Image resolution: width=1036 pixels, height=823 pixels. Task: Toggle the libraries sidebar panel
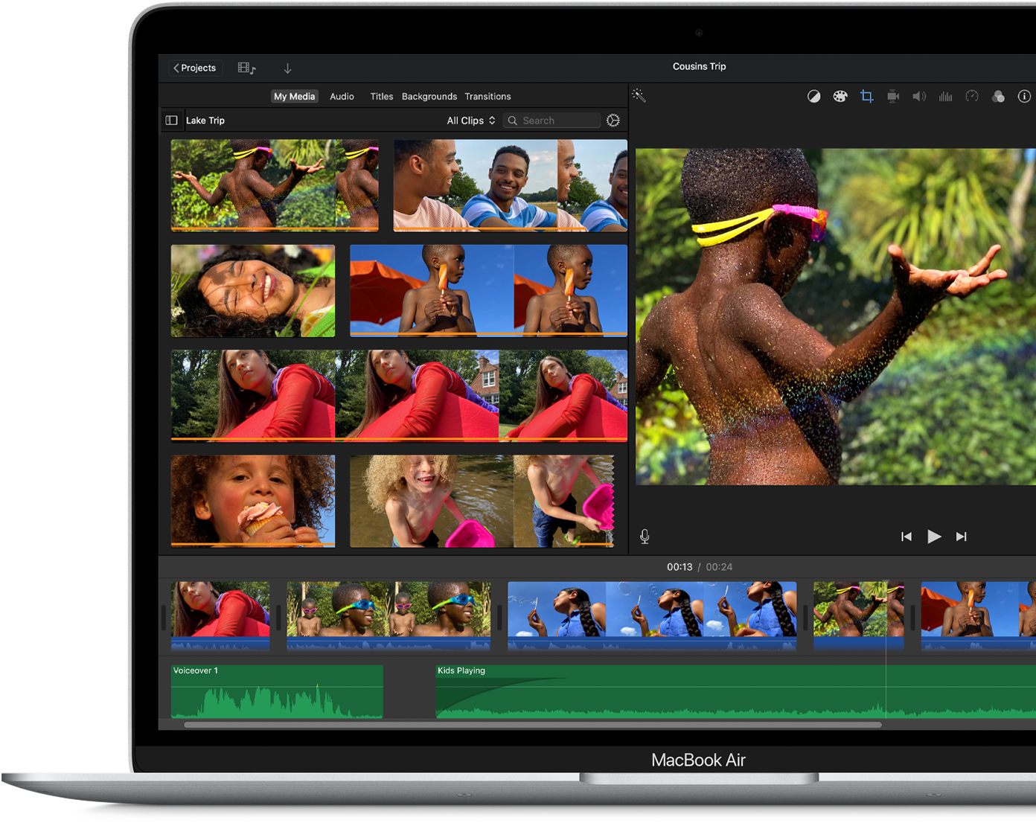(171, 121)
